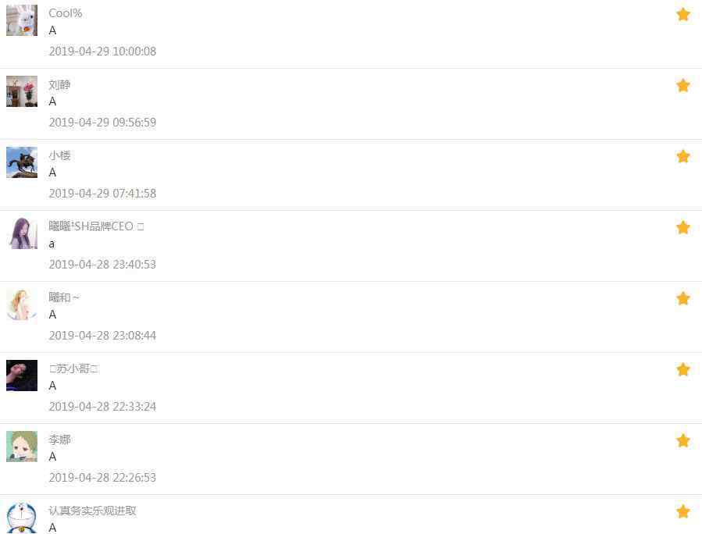Image resolution: width=702 pixels, height=534 pixels.
Task: Open the username 李娜
Action: (x=59, y=440)
